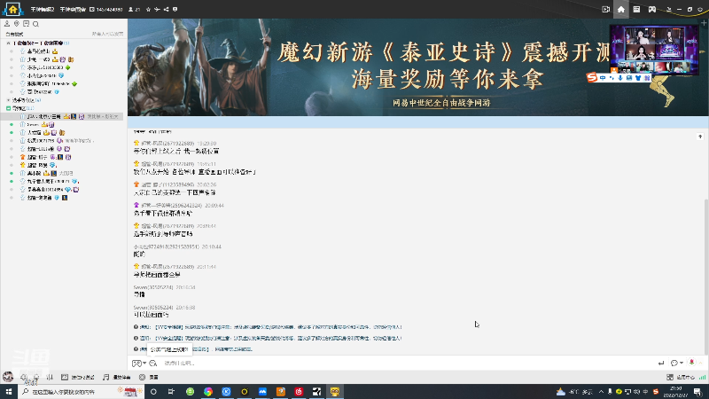Toggle Sogou Chinese/English mode button
Image resolution: width=709 pixels, height=399 pixels.
[603, 78]
